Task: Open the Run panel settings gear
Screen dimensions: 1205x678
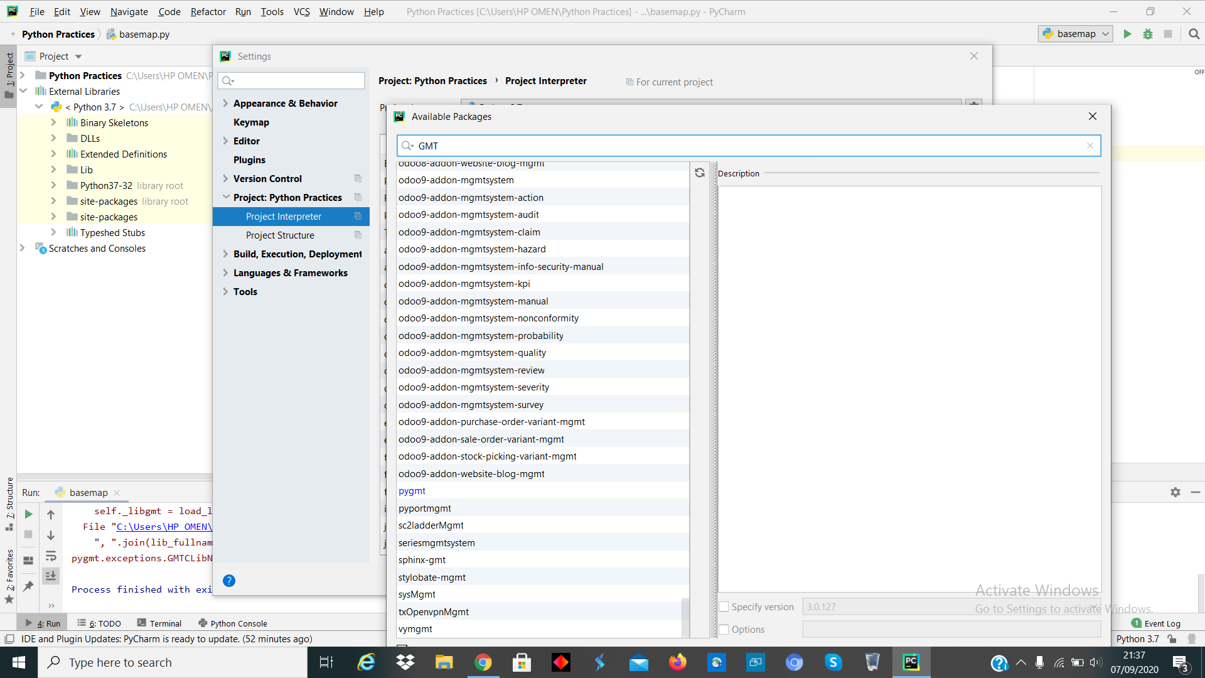Action: (x=1175, y=492)
